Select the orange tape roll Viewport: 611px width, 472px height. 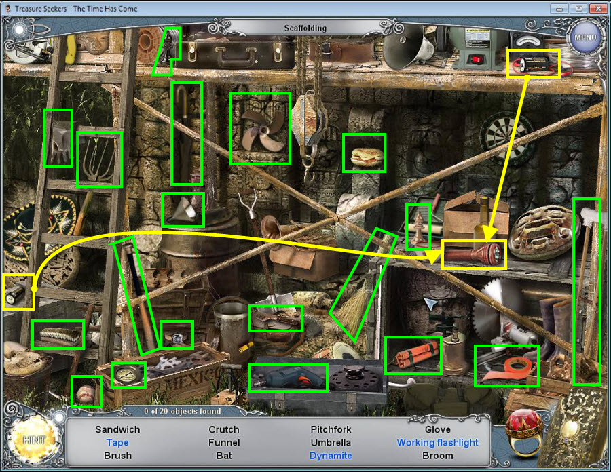point(506,366)
